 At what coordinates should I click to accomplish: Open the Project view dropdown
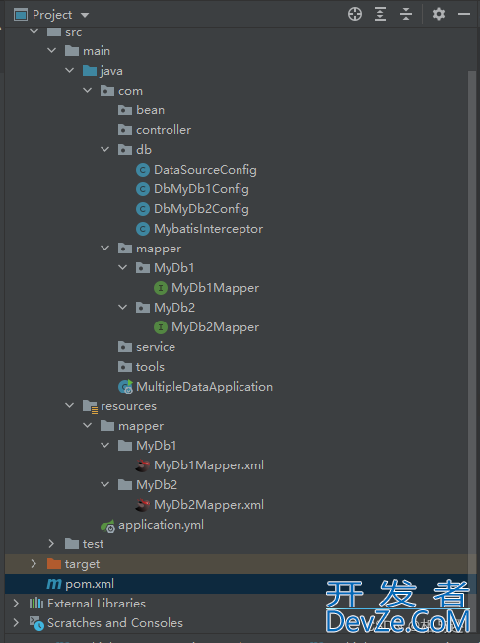pyautogui.click(x=85, y=15)
